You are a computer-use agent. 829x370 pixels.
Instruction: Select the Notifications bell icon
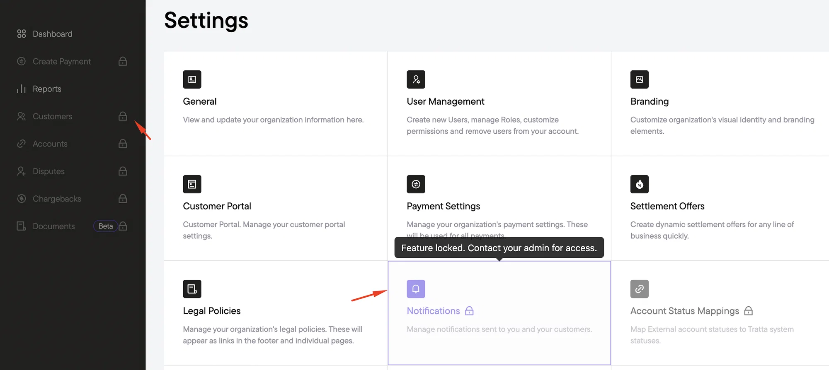[x=416, y=289]
